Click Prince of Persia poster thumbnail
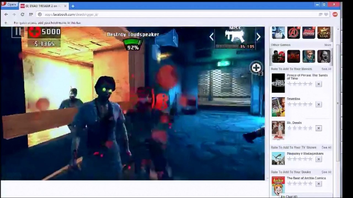 pyautogui.click(x=278, y=83)
